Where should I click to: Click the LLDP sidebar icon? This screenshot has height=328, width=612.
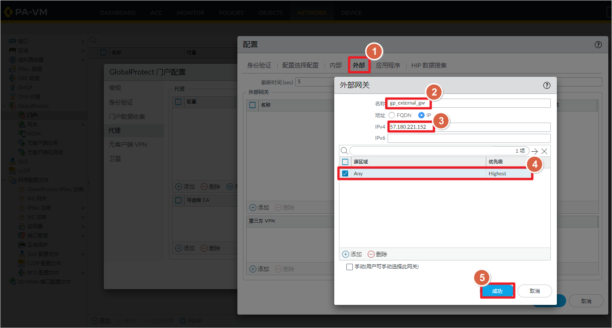[13, 171]
